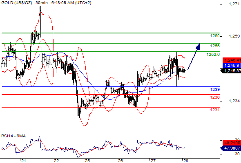The height and width of the screenshot is (163, 241).
Task: Click the 1239 pivot level label
Action: click(215, 89)
